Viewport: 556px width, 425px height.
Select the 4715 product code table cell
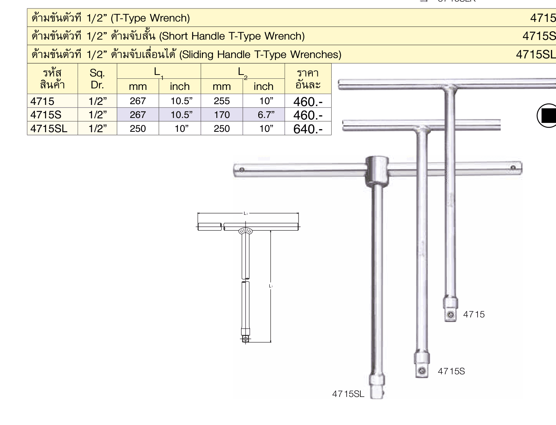point(53,101)
